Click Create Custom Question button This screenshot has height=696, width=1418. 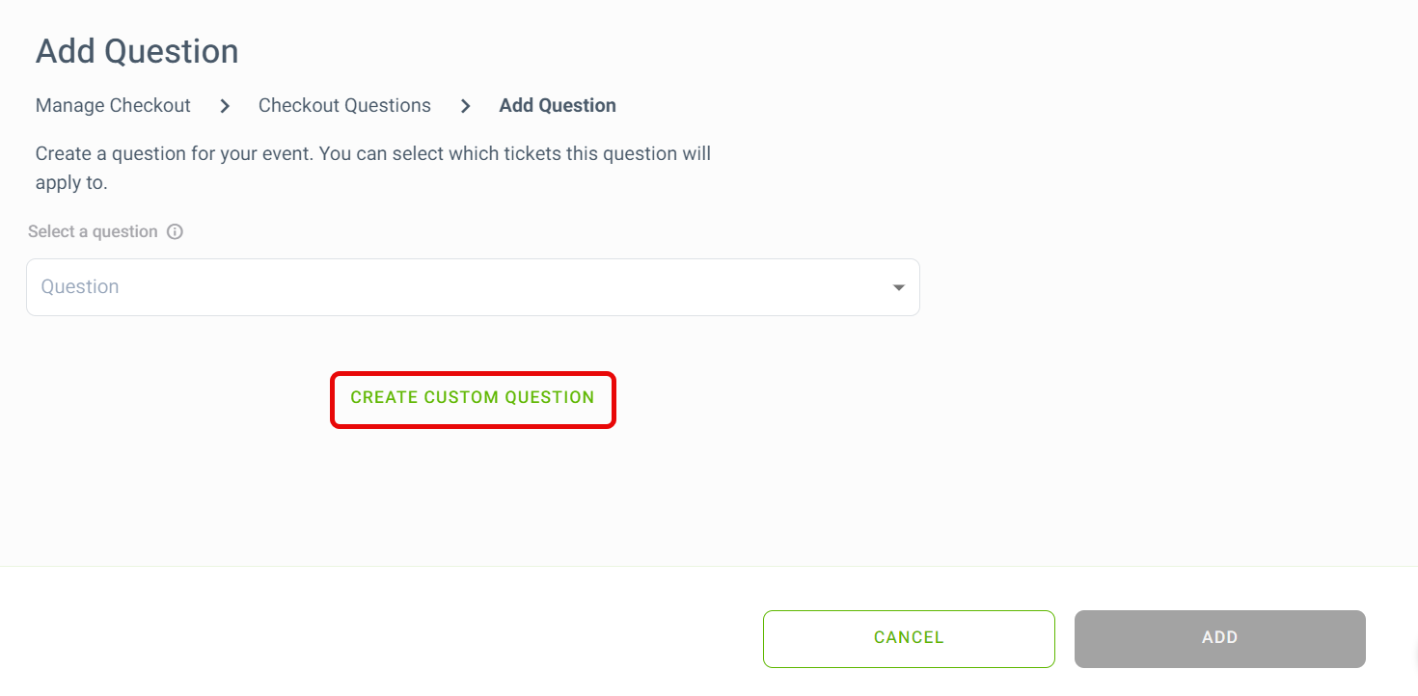(x=473, y=397)
